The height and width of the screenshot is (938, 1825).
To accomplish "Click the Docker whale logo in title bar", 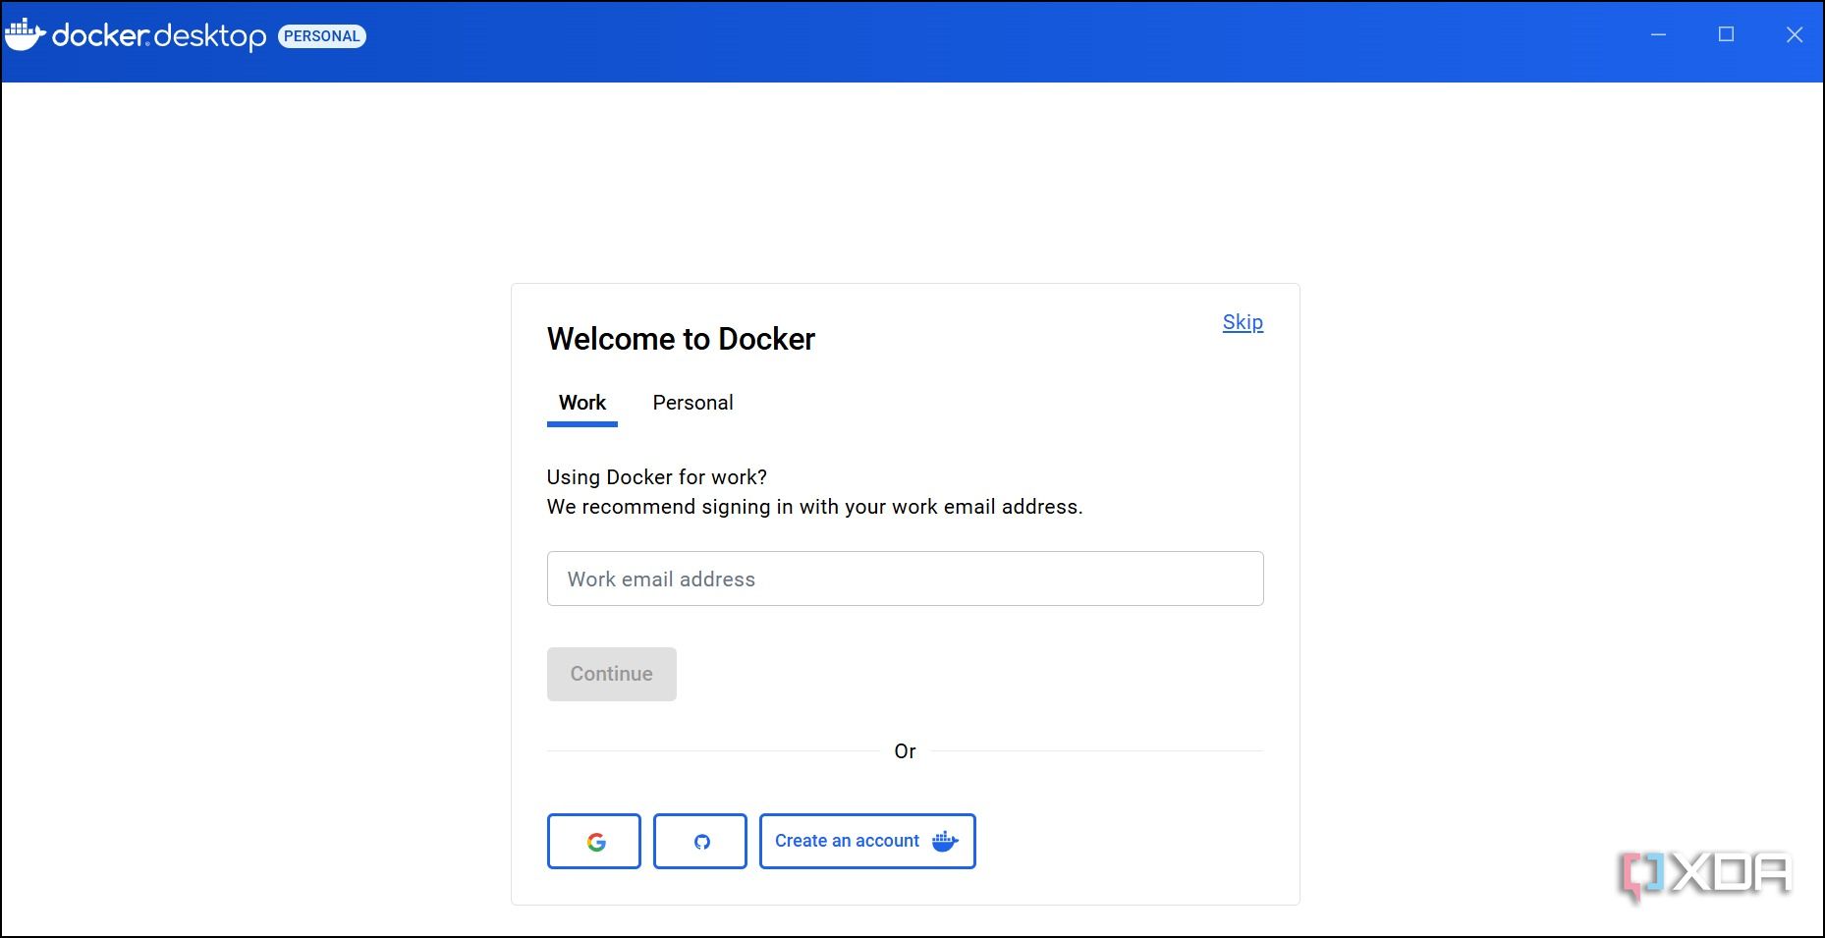I will 25,35.
